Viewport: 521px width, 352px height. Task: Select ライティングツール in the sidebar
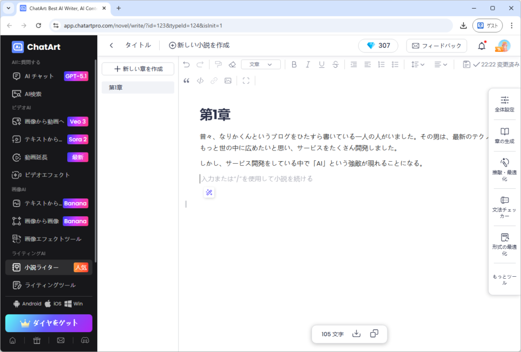49,285
